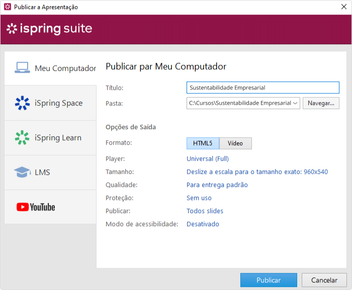The height and width of the screenshot is (290, 352).
Task: Open the iSpring Learn tab
Action: (50, 138)
